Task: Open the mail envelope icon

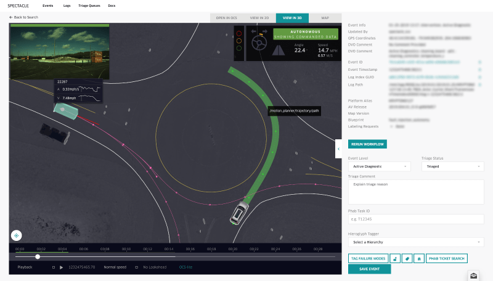Action: pyautogui.click(x=473, y=275)
